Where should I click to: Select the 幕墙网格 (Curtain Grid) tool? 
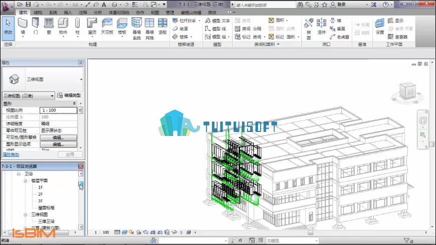click(x=150, y=29)
